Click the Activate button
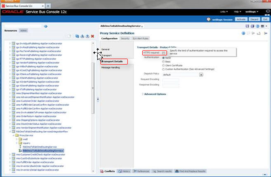This screenshot has width=271, height=177. 241,19
